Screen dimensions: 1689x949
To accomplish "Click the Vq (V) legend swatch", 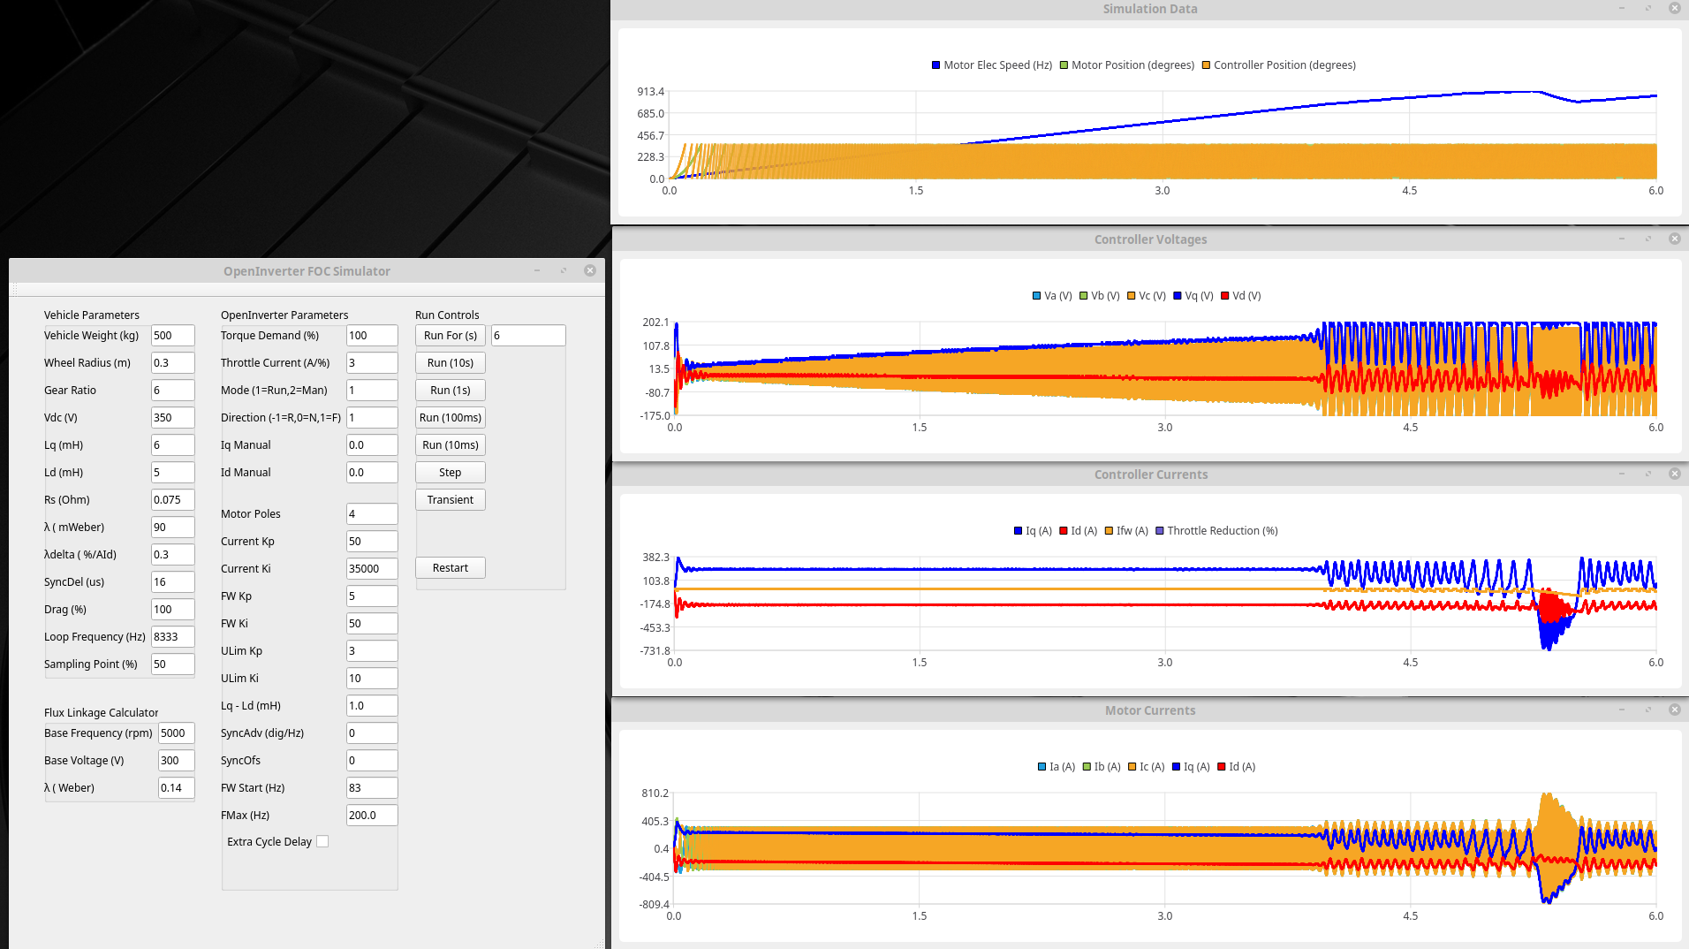I will [1178, 296].
